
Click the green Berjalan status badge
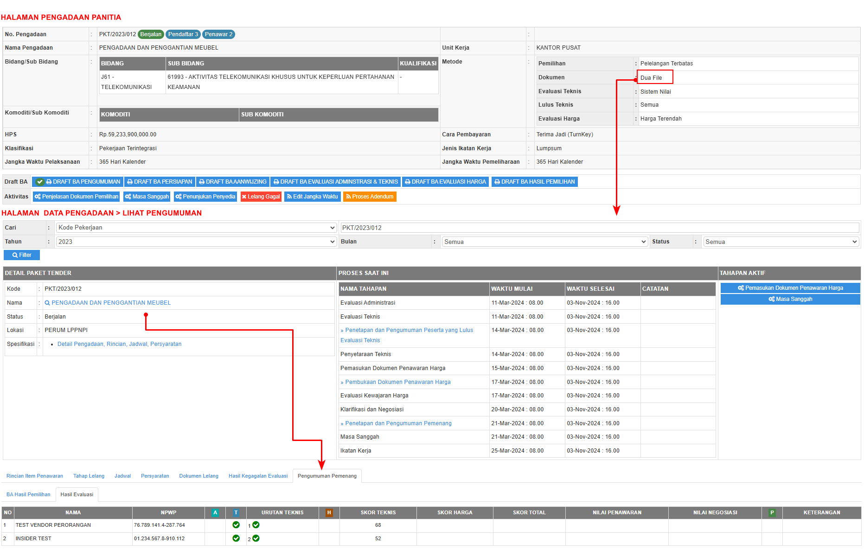(151, 34)
